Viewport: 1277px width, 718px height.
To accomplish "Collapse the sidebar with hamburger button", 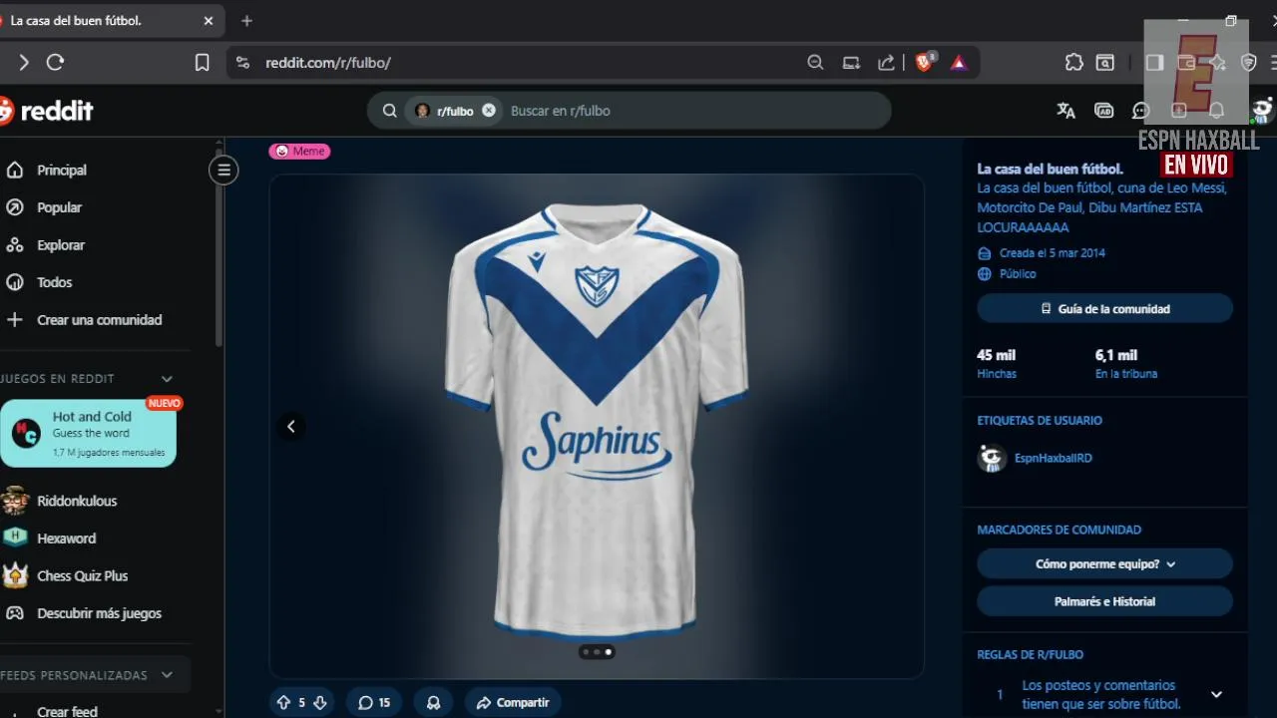I will 223,170.
